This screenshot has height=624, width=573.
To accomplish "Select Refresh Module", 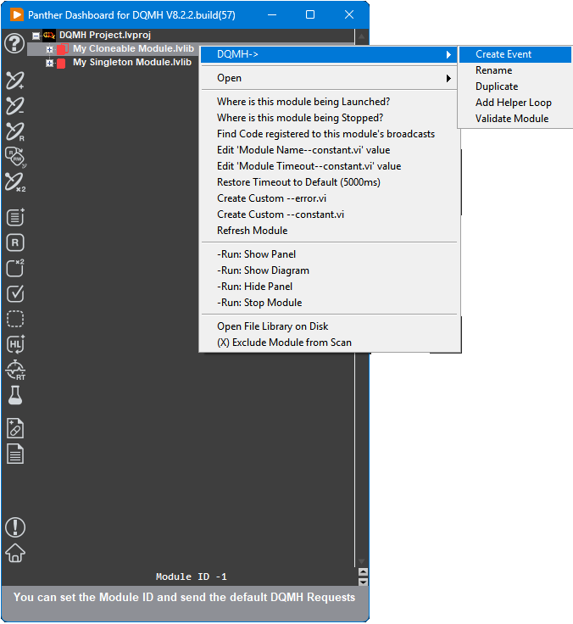I will click(329, 231).
